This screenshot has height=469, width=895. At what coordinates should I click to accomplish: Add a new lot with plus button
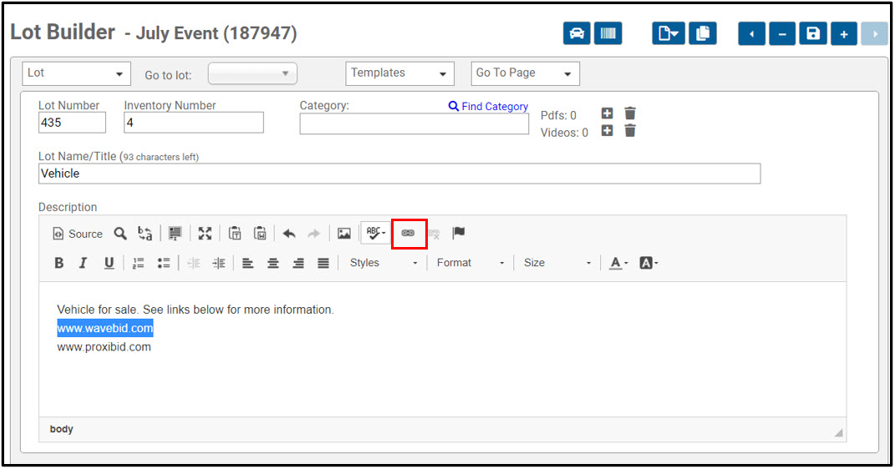point(844,34)
